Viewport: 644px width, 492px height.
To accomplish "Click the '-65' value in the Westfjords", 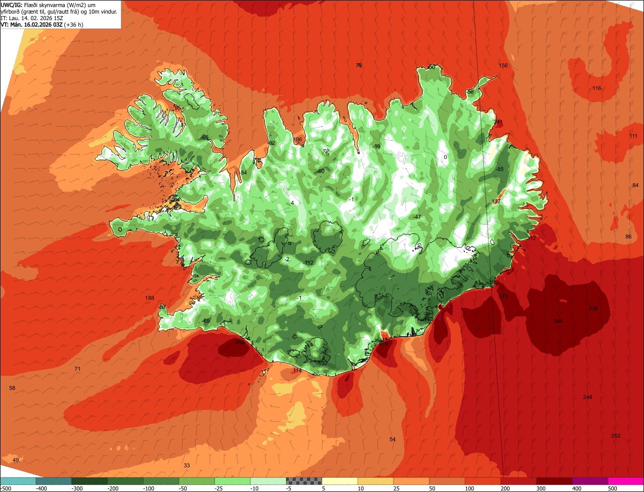I will [204, 137].
